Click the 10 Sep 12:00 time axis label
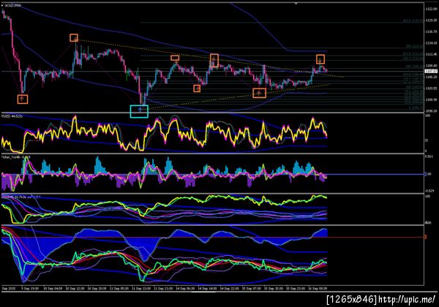The image size is (439, 307). click(x=74, y=288)
